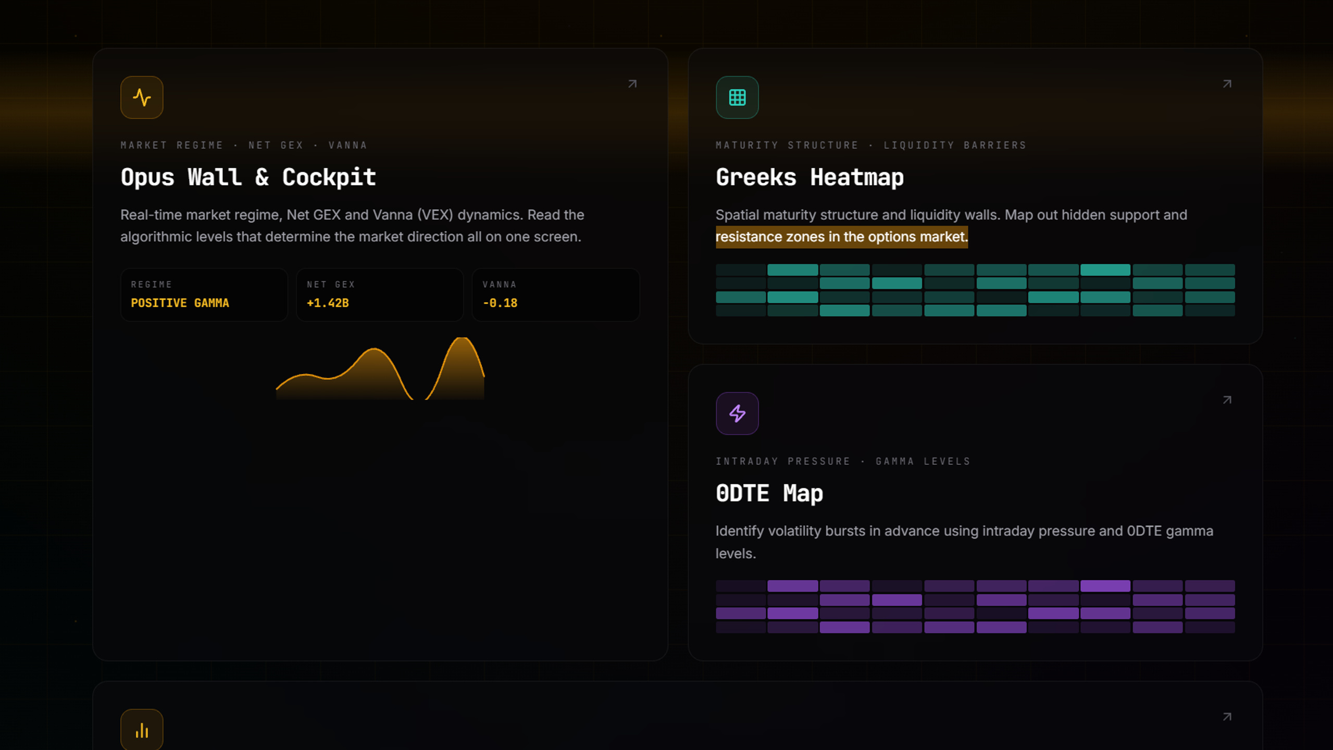Open Opus Wall & Cockpit via arrow icon
The height and width of the screenshot is (750, 1333).
click(x=632, y=84)
